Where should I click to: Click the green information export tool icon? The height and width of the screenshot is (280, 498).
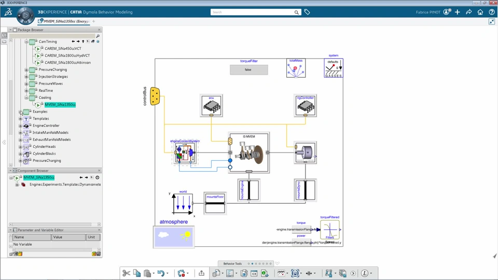pyautogui.click(x=265, y=273)
